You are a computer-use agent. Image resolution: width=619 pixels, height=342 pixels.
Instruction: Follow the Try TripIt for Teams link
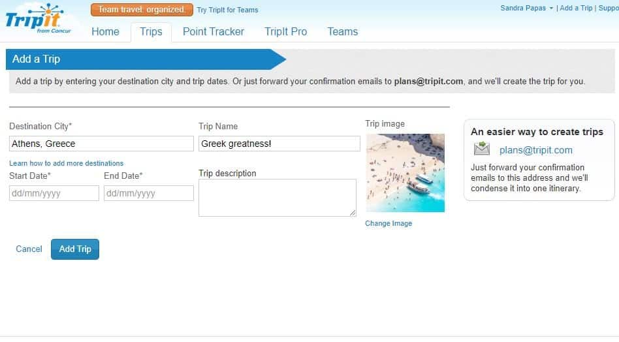tap(227, 10)
